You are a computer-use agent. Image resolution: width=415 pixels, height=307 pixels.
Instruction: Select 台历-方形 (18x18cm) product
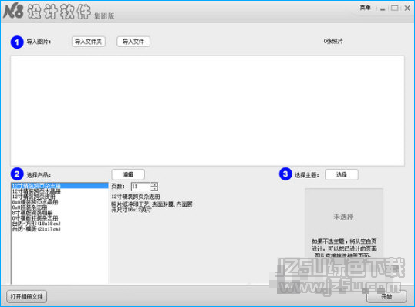pos(60,224)
